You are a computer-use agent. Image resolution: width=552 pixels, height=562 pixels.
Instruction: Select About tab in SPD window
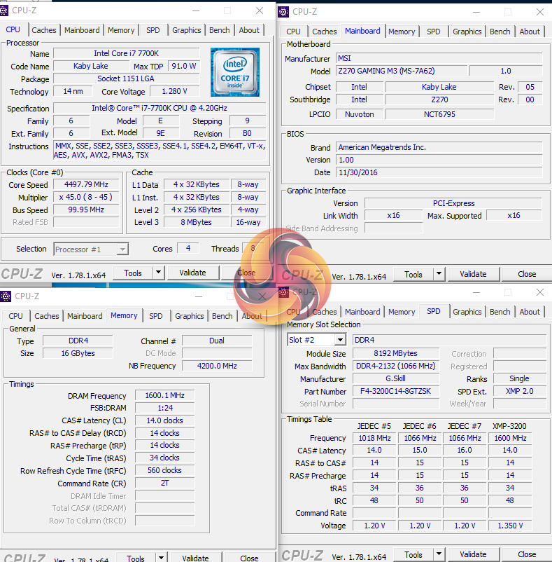530,312
